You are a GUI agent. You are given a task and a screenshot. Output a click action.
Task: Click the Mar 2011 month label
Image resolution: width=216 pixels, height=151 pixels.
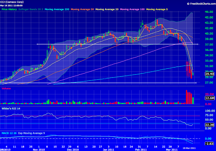coord(172,150)
